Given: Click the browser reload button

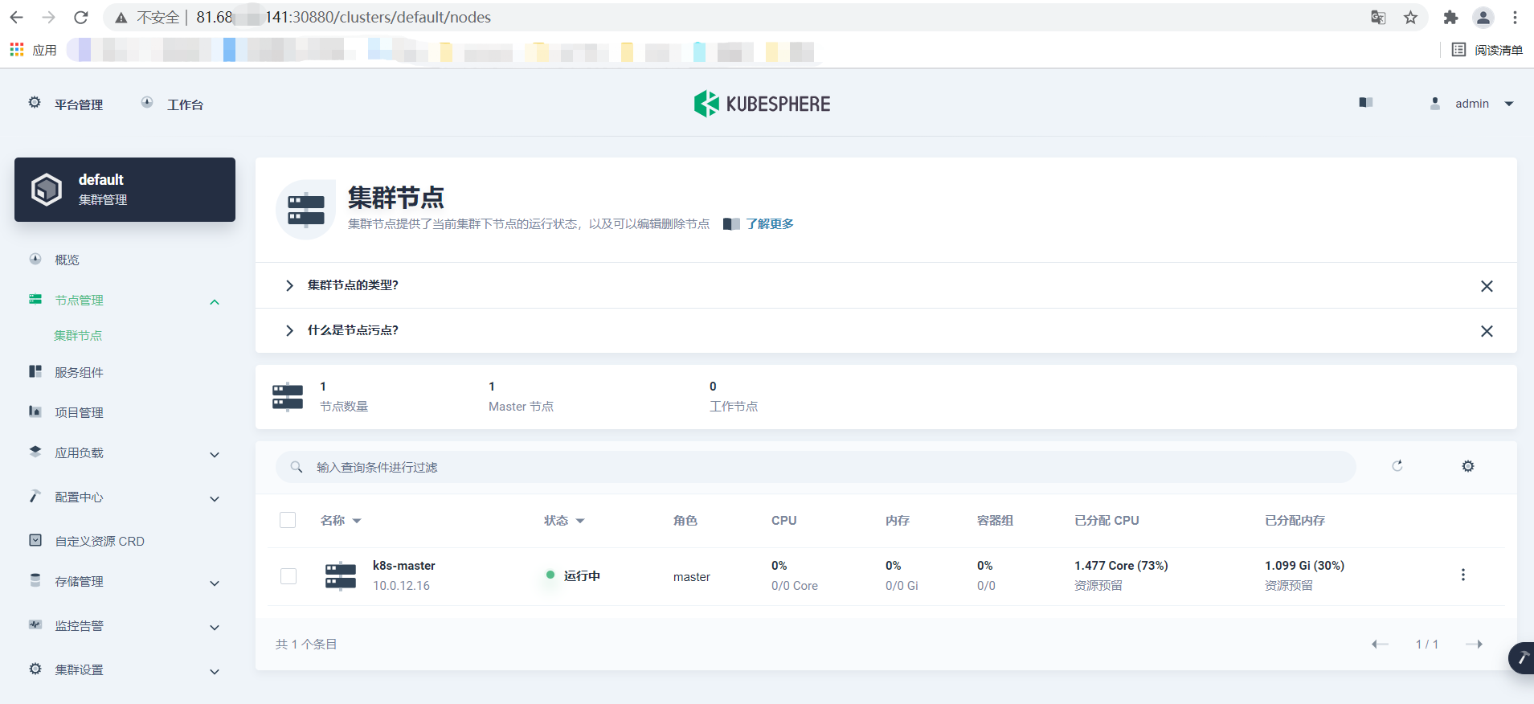Looking at the screenshot, I should coord(80,17).
